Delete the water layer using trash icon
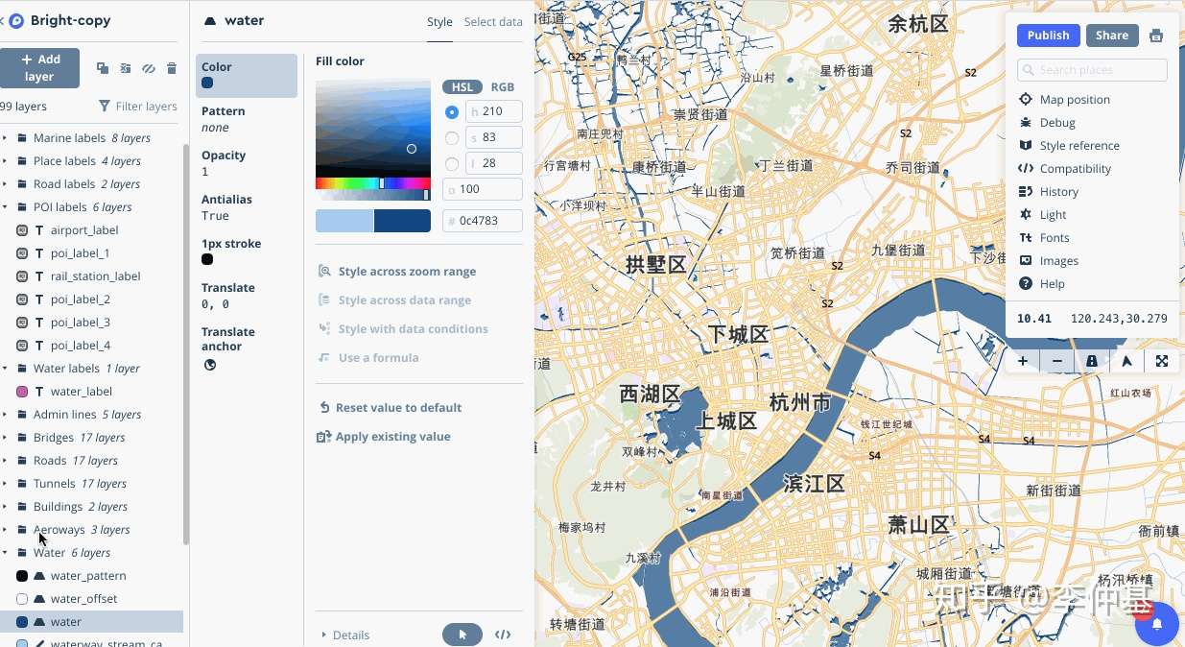 click(172, 68)
